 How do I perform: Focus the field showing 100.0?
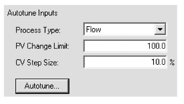125,46
